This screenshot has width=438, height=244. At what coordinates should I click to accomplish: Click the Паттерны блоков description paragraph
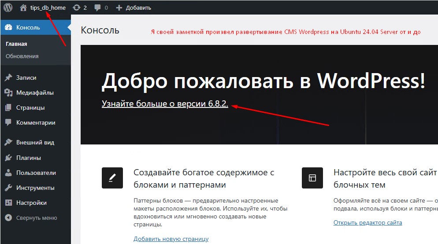(210, 212)
